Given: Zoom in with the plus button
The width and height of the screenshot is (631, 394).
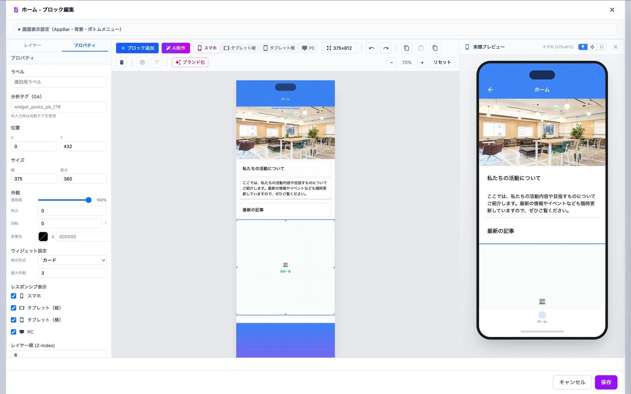Looking at the screenshot, I should tap(422, 62).
